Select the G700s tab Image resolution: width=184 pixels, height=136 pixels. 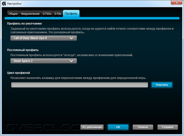tap(47, 14)
